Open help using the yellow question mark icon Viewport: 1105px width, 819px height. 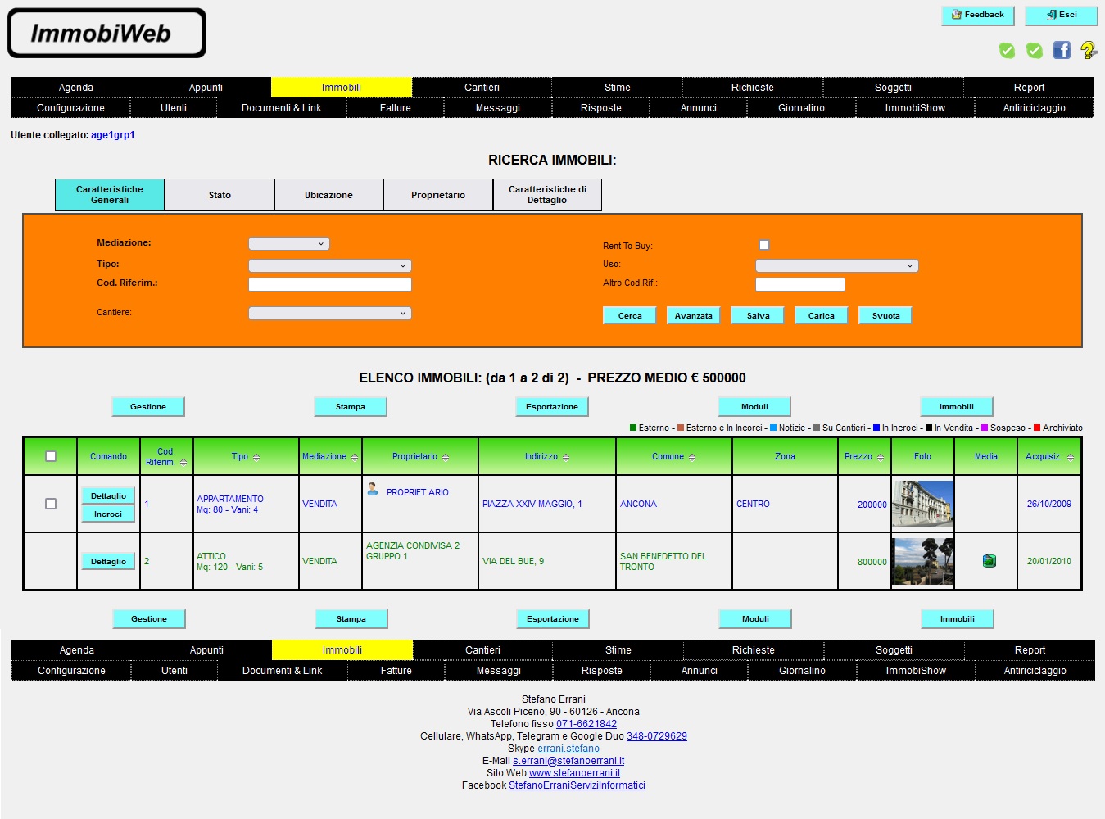coord(1089,50)
